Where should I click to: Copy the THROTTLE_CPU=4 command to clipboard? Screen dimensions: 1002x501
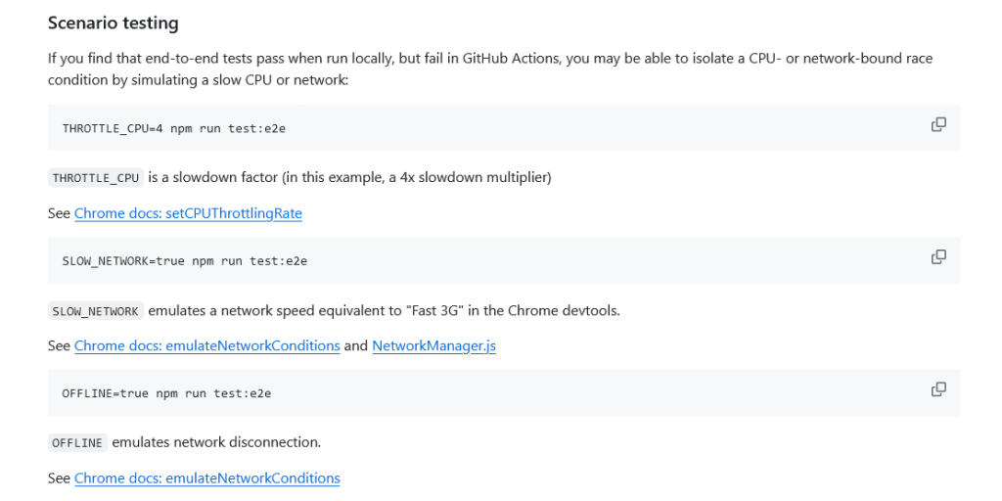(x=937, y=124)
